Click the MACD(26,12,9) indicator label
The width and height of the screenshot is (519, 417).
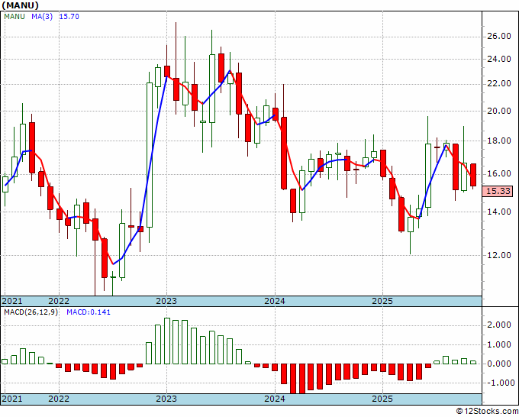(31, 312)
